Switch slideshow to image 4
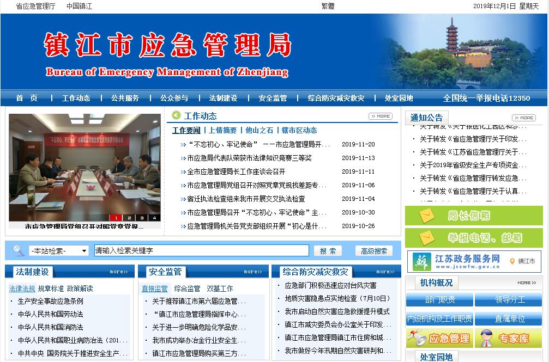Viewport: 549px width, 362px height. [x=154, y=218]
